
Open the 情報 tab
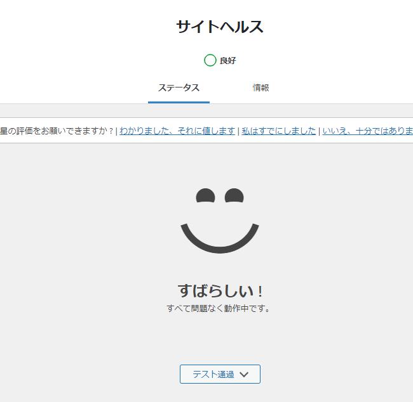tap(261, 88)
